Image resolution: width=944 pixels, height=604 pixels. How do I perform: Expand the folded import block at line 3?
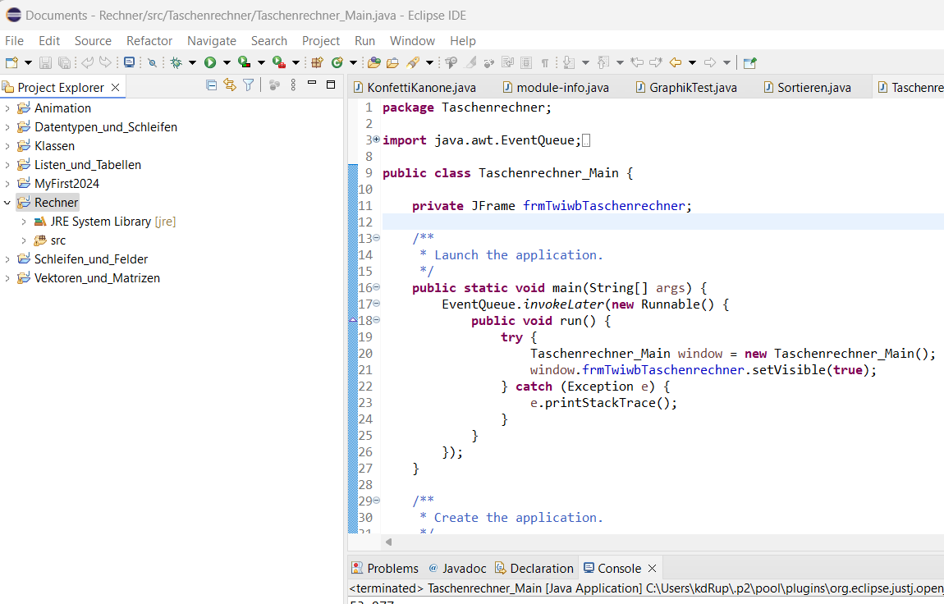(377, 140)
